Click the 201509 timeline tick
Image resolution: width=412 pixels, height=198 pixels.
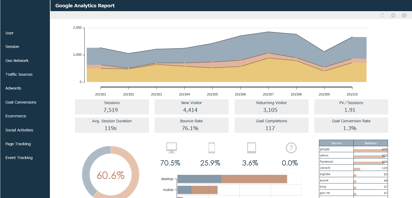click(x=324, y=94)
